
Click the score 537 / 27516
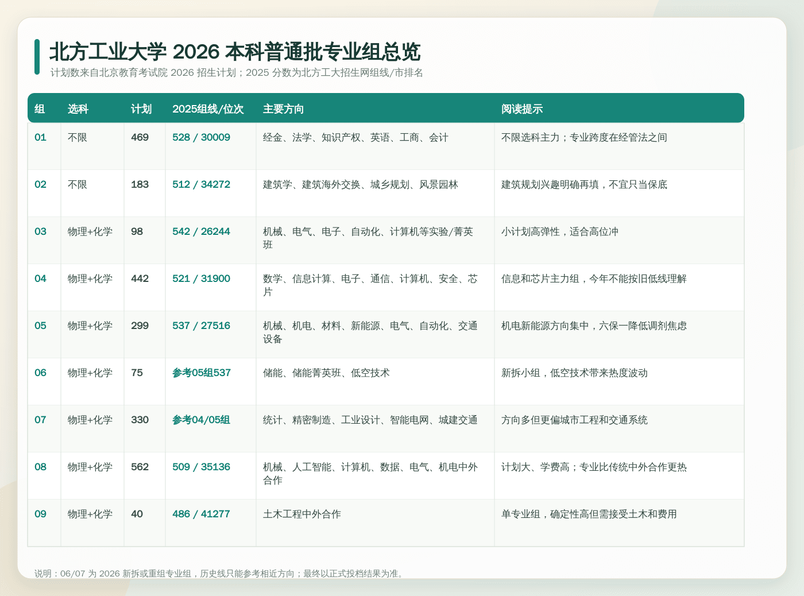point(201,326)
